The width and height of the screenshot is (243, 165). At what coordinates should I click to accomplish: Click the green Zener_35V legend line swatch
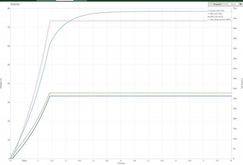(x=209, y=11)
